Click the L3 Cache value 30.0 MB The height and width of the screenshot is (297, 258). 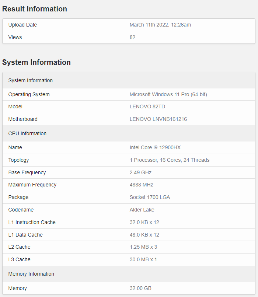point(143,259)
